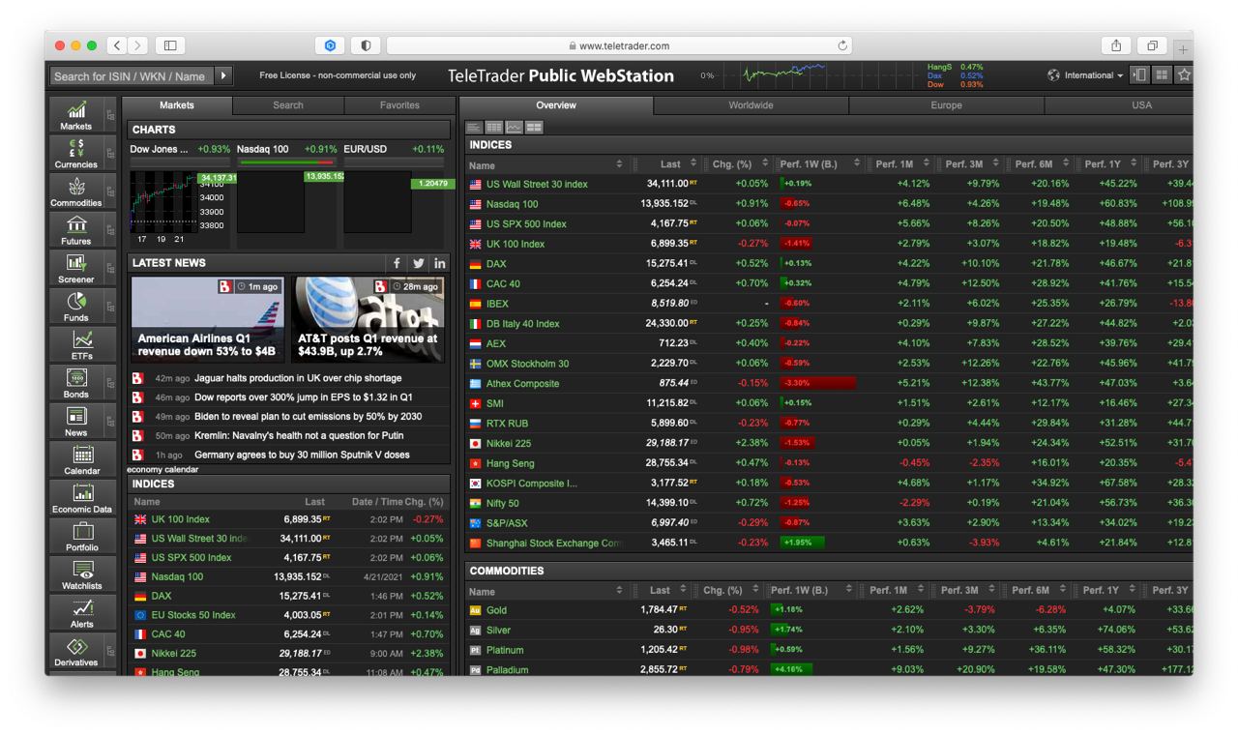Open the Currencies sidebar section
Image resolution: width=1238 pixels, height=735 pixels.
(x=76, y=153)
